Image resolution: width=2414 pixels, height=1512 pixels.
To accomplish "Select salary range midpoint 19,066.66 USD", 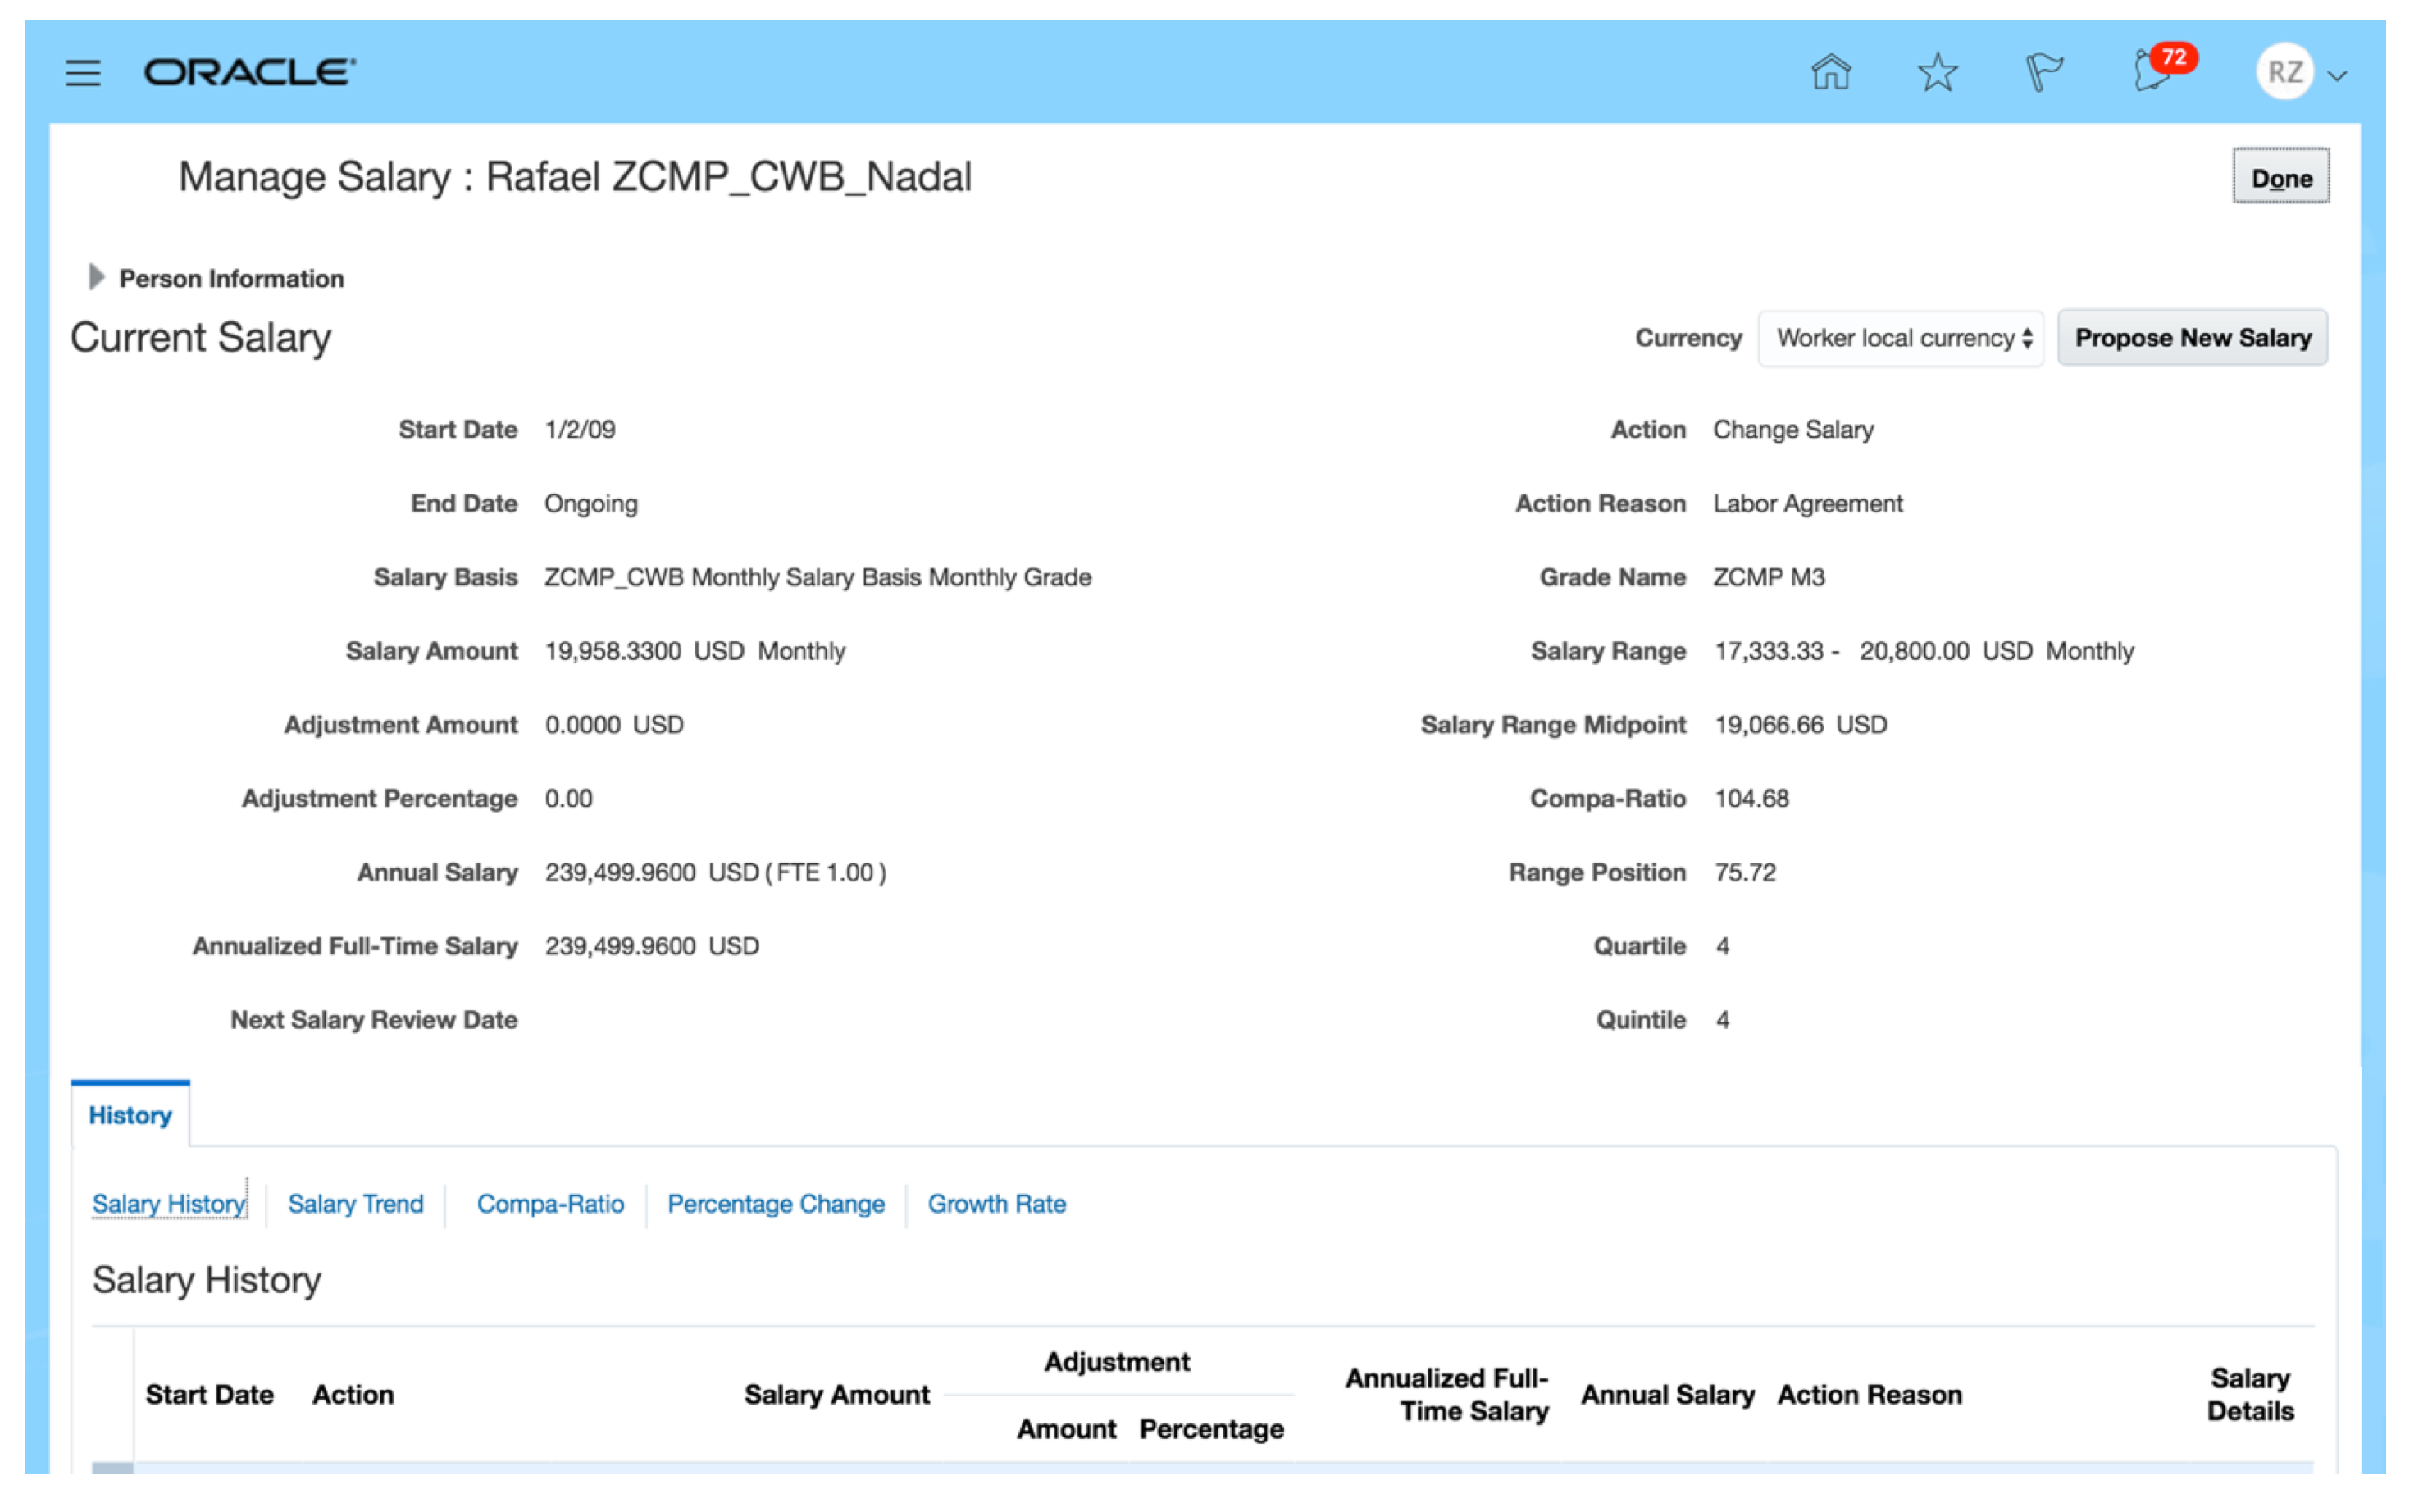I will coord(1801,724).
